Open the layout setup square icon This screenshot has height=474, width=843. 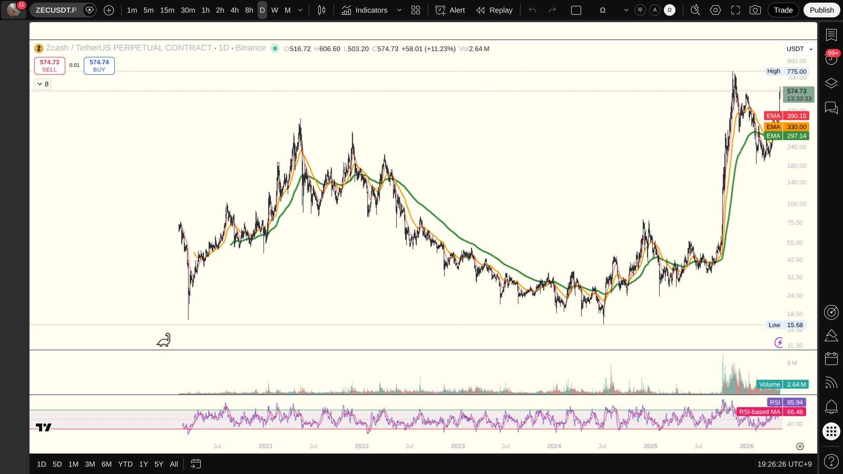pos(576,10)
